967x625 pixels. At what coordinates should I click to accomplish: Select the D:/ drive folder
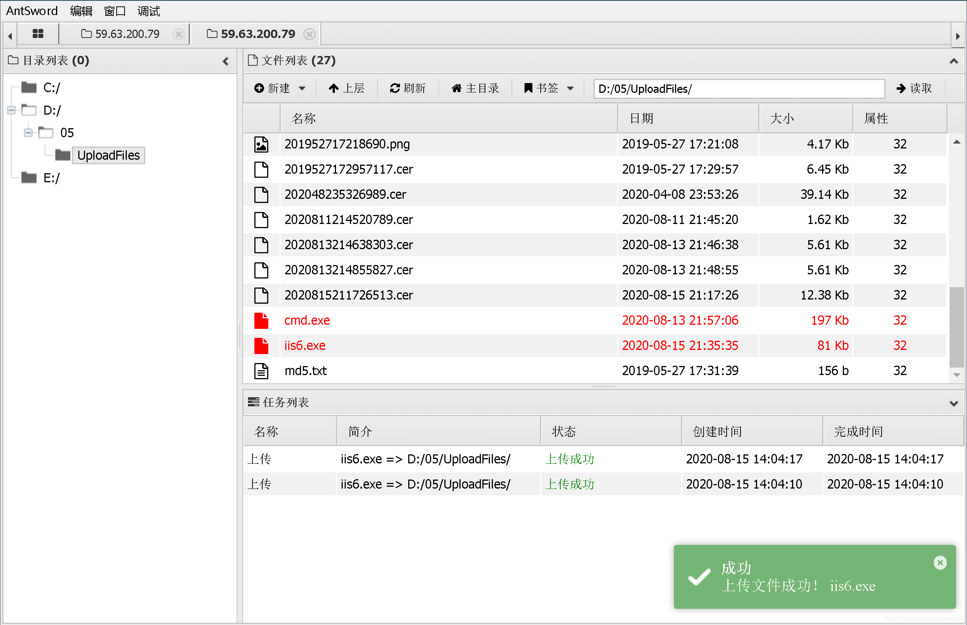pyautogui.click(x=41, y=110)
